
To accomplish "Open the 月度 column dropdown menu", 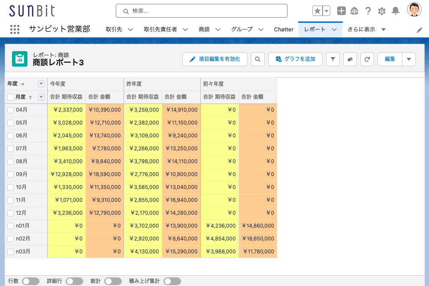I will coord(41,97).
